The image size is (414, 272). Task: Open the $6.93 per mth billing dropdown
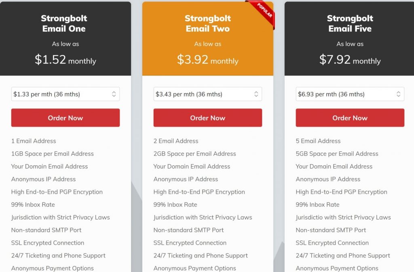click(x=350, y=94)
